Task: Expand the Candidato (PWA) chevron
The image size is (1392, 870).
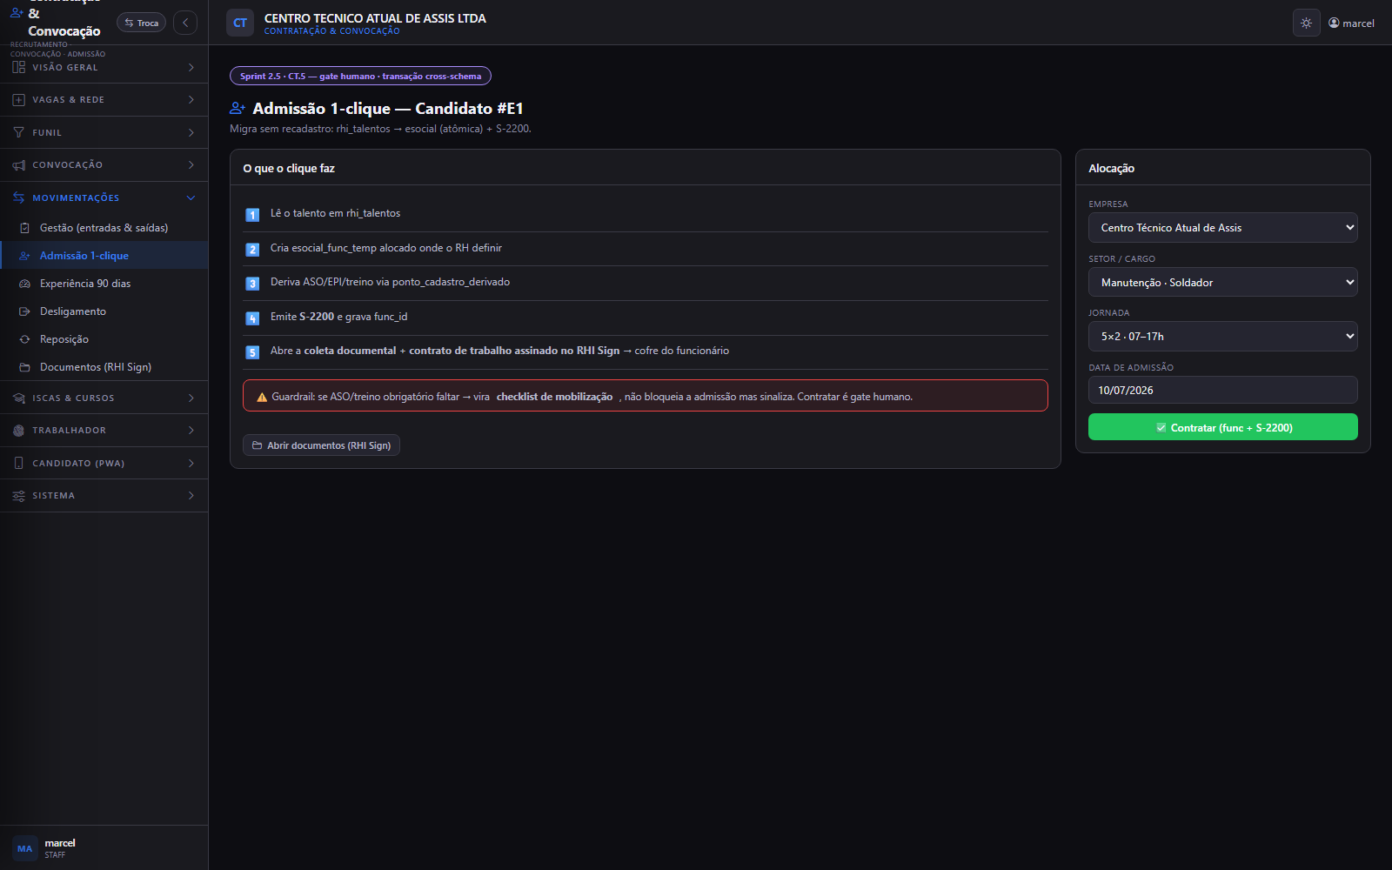Action: click(191, 464)
